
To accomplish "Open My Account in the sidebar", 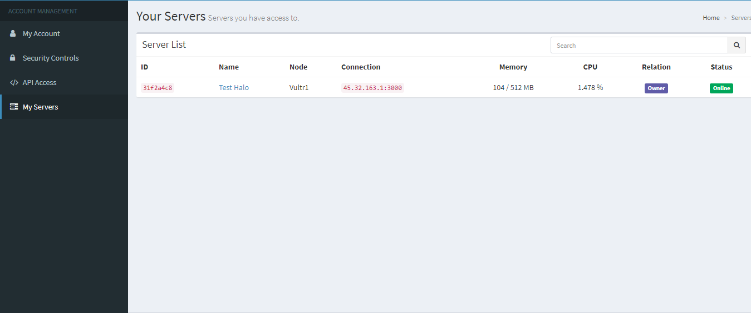I will 41,34.
